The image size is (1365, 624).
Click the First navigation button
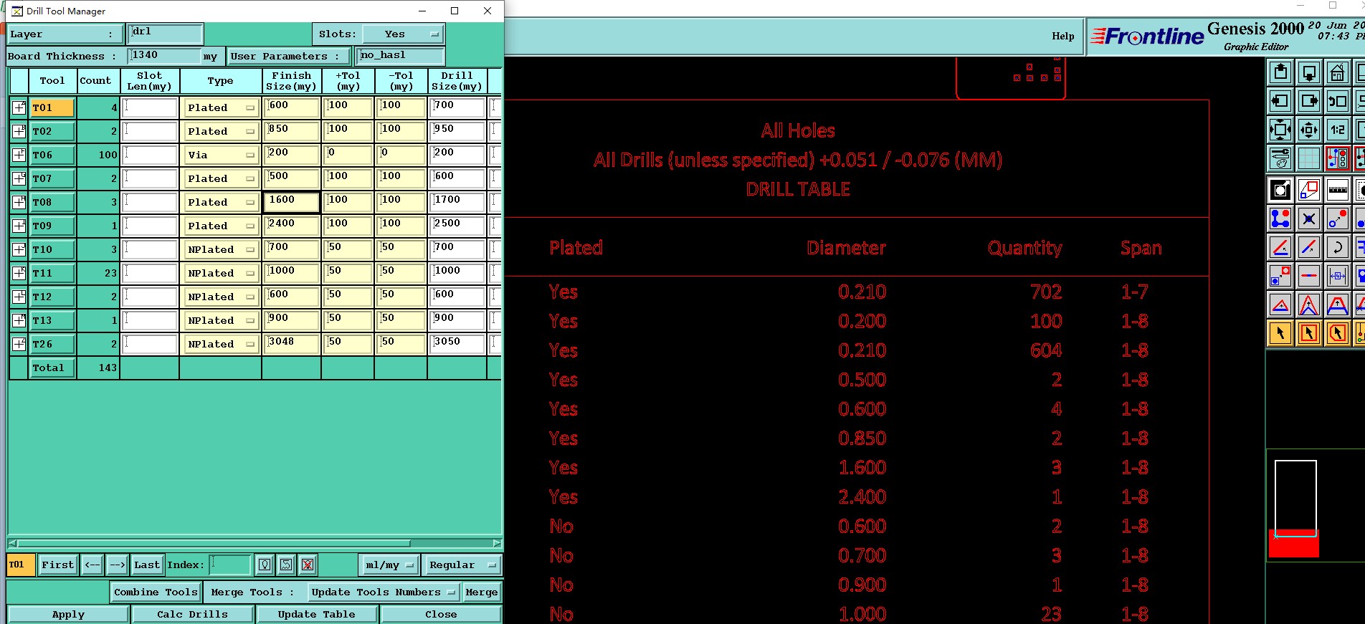click(x=57, y=565)
